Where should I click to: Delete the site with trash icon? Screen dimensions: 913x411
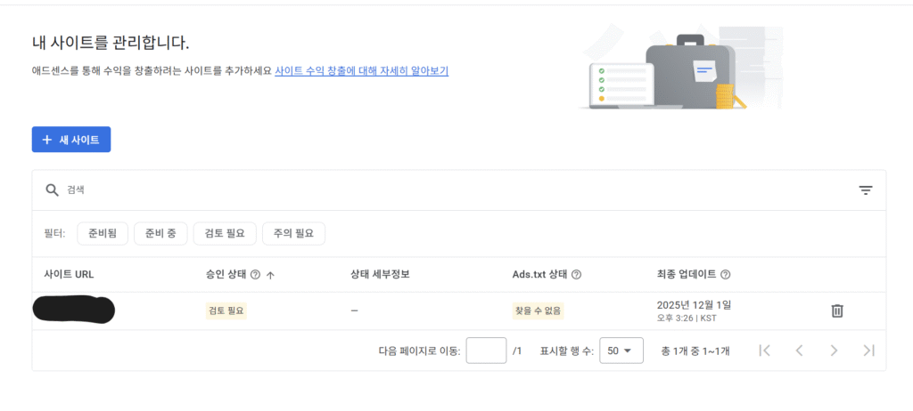pyautogui.click(x=837, y=310)
